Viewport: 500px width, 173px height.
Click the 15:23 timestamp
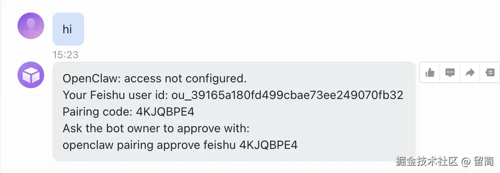(65, 55)
